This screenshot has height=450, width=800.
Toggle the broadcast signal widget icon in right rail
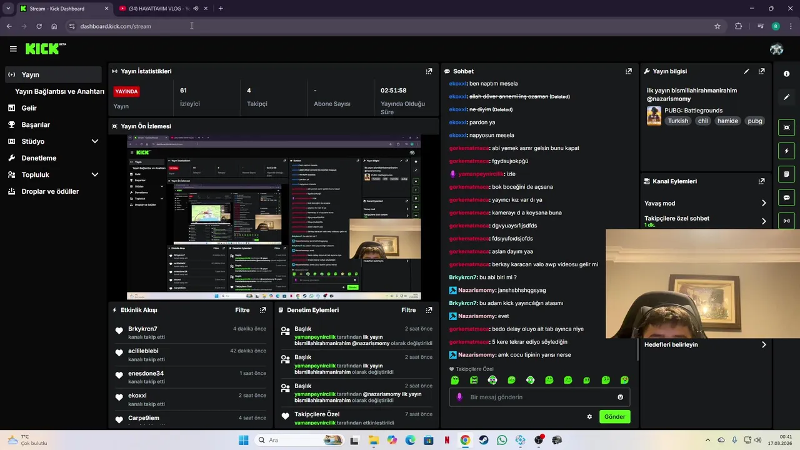tap(786, 221)
